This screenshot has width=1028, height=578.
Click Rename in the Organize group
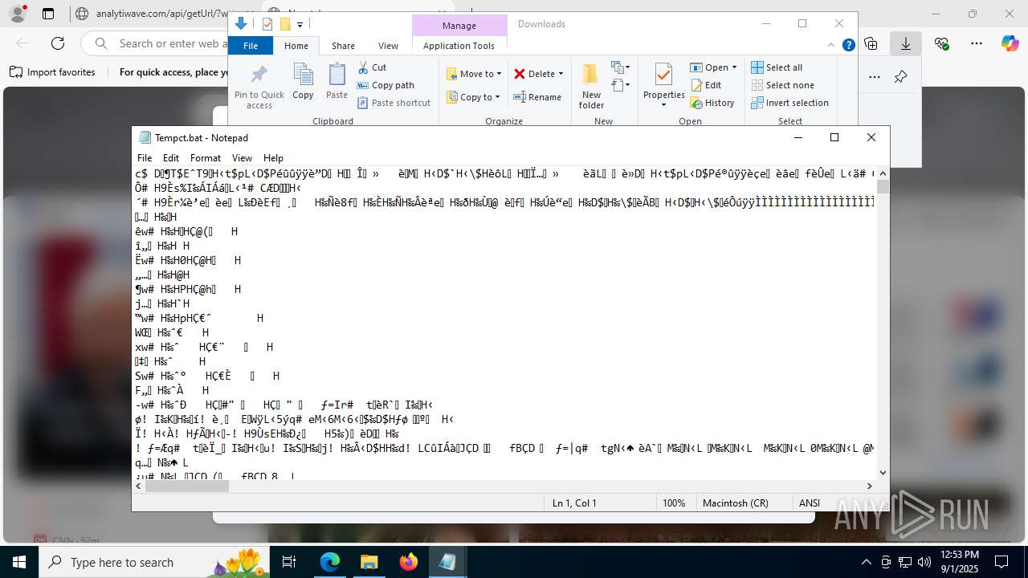coord(537,97)
